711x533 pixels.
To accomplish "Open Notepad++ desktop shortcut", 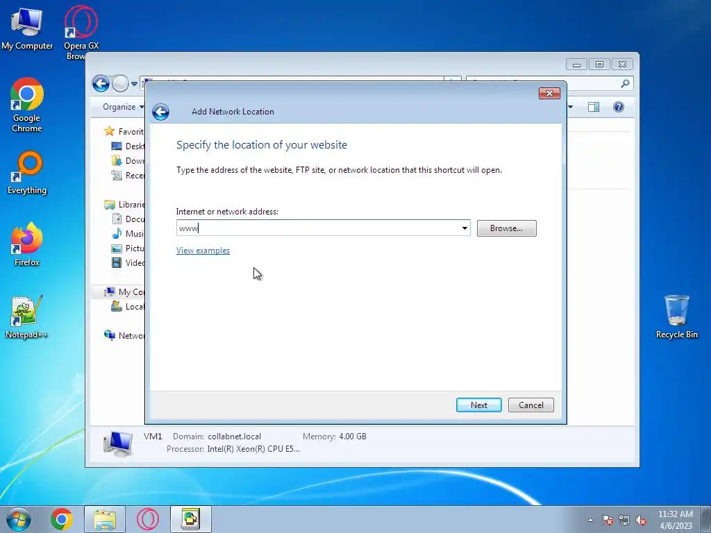I will [x=27, y=317].
